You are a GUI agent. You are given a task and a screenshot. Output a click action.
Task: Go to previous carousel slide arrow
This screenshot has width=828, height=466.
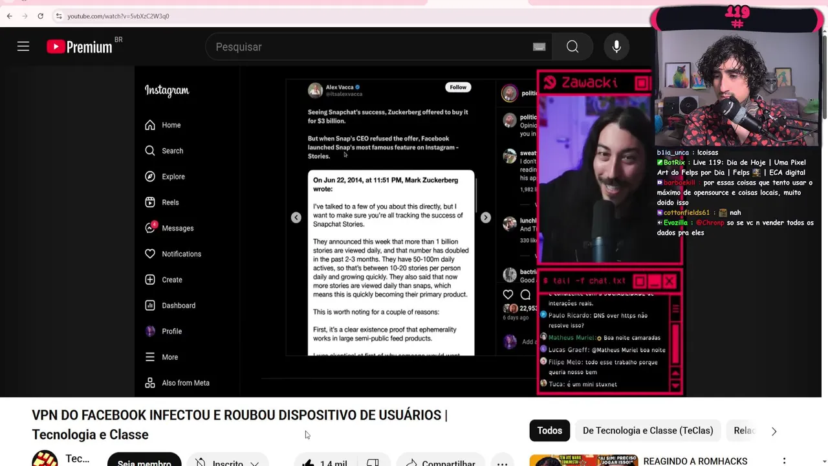coord(296,217)
